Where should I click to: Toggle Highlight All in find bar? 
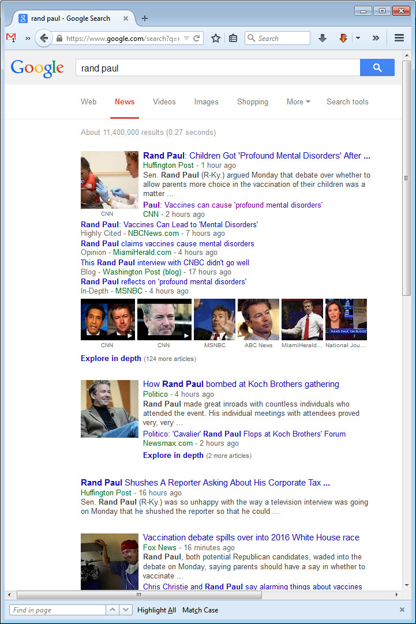tap(156, 610)
